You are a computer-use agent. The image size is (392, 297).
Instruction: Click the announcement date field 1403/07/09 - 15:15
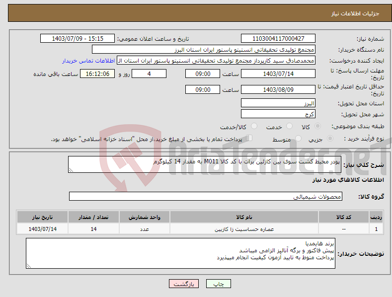(x=78, y=39)
